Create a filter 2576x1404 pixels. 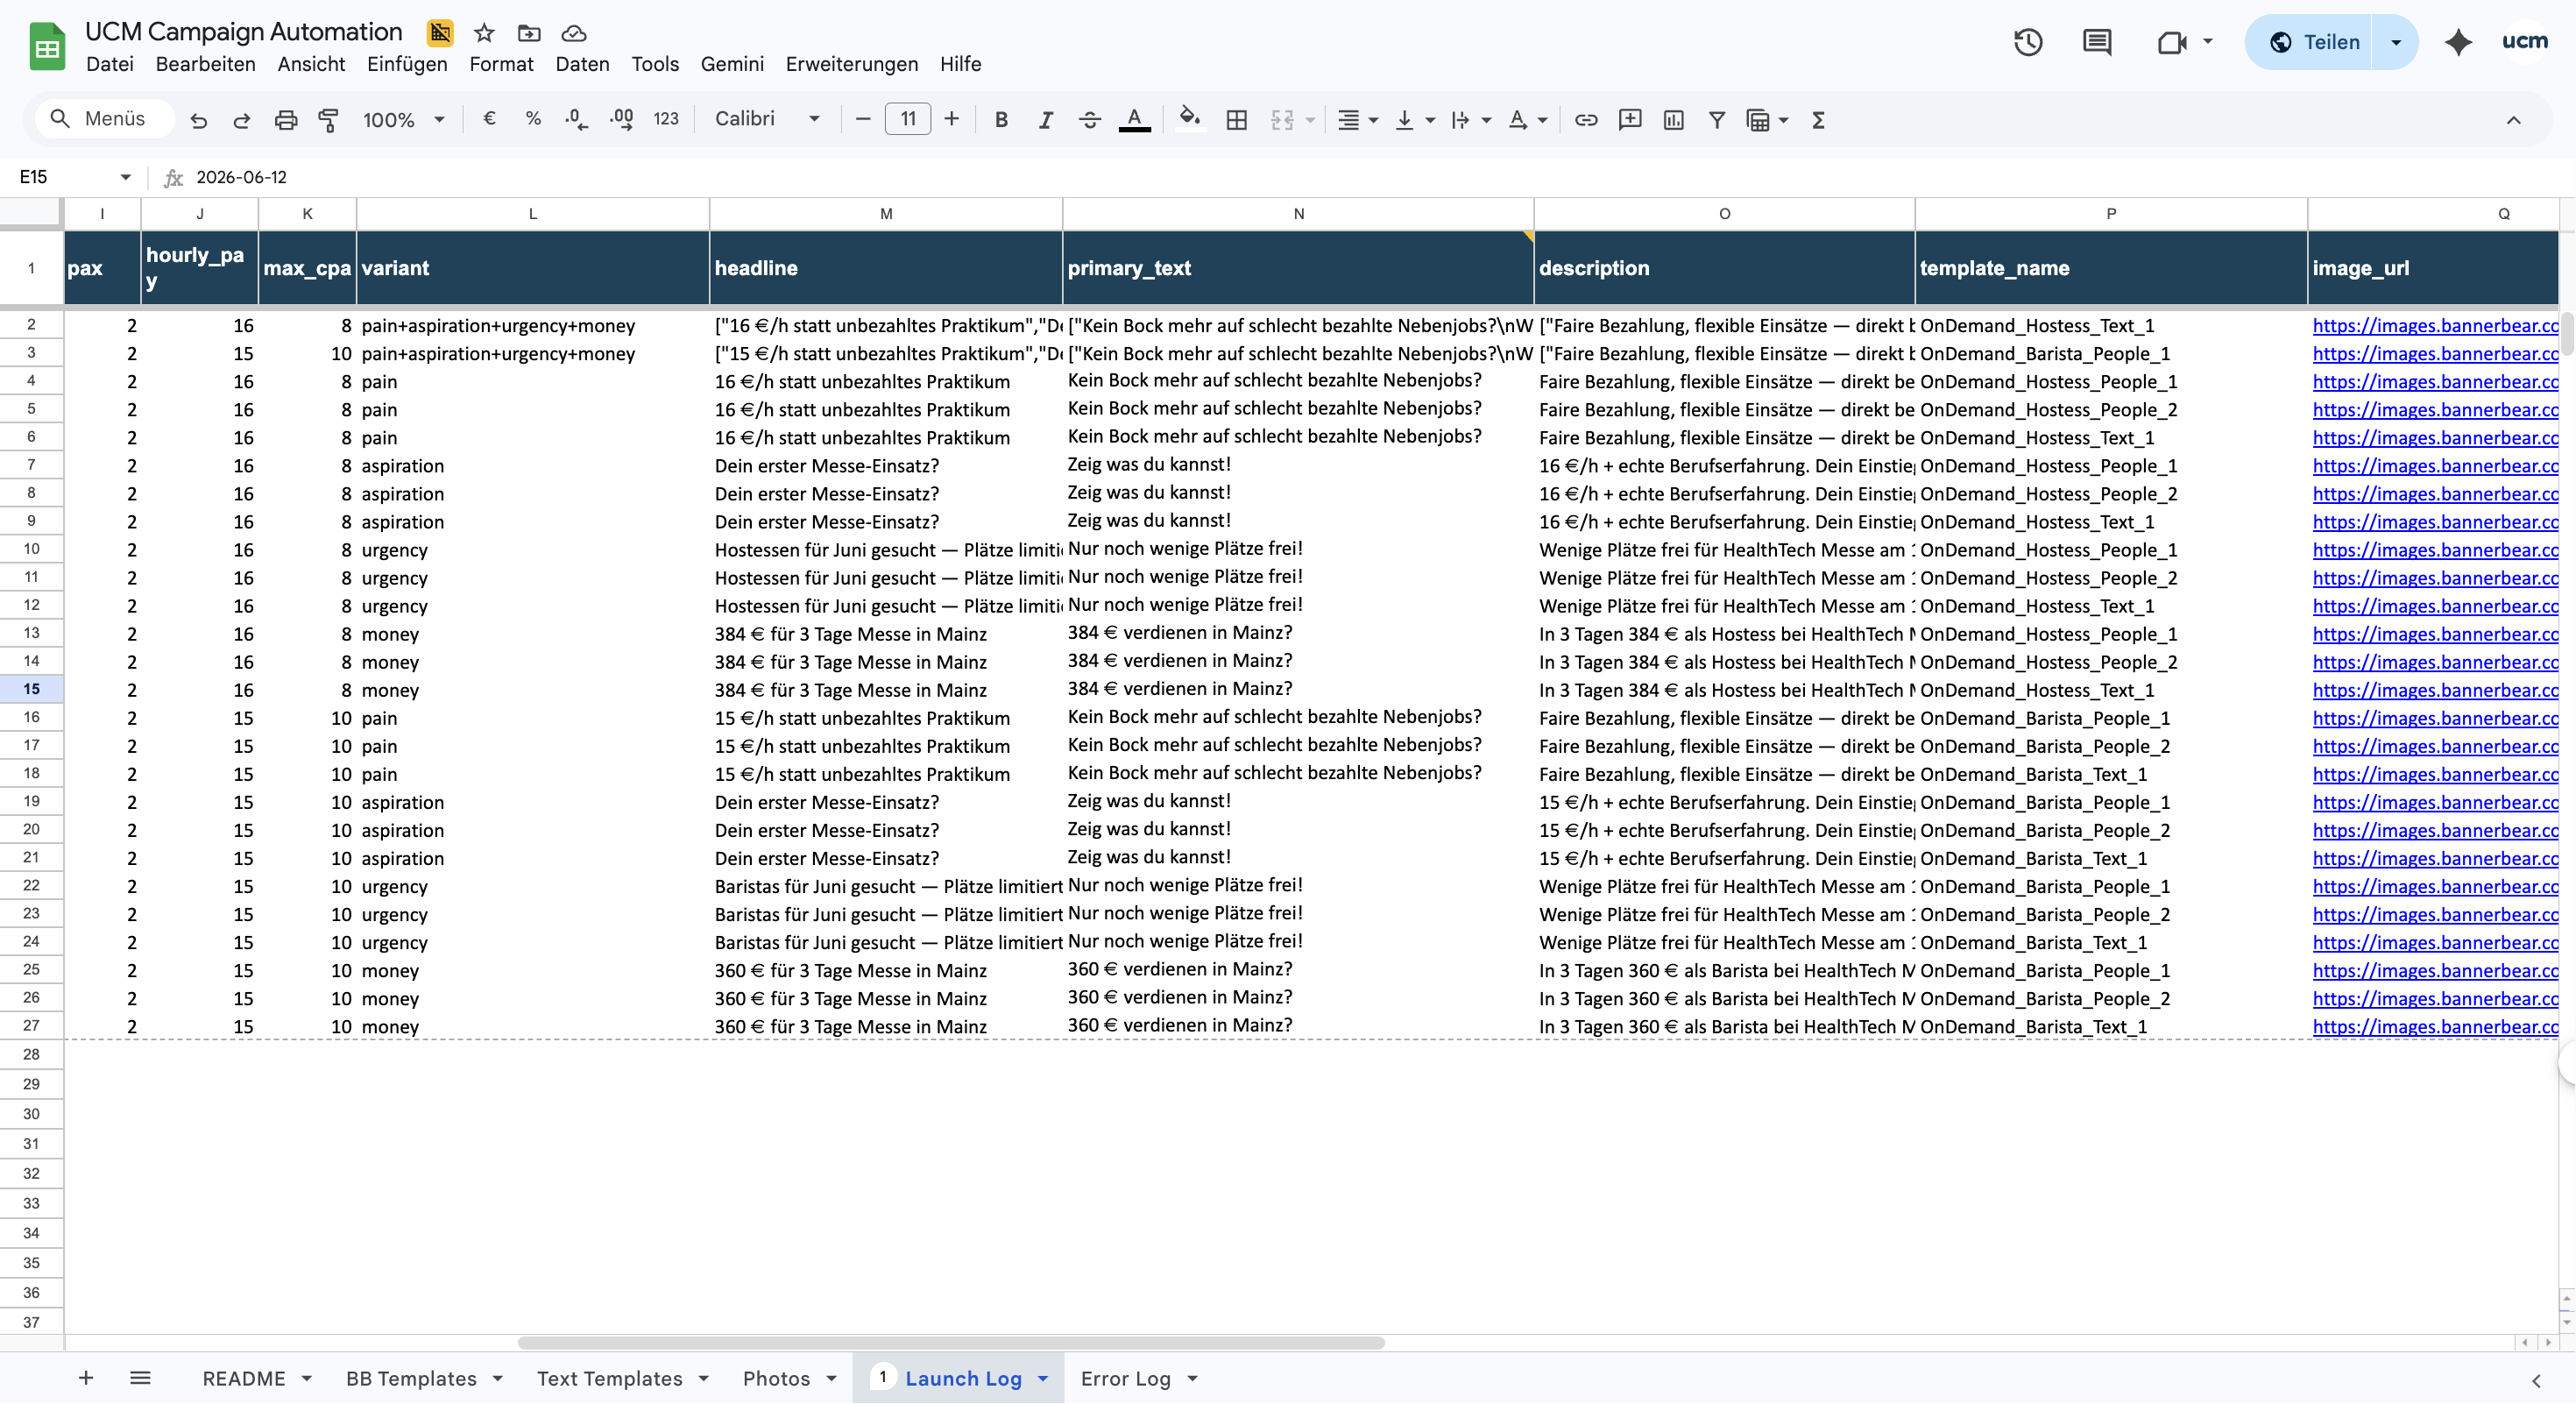point(1717,119)
